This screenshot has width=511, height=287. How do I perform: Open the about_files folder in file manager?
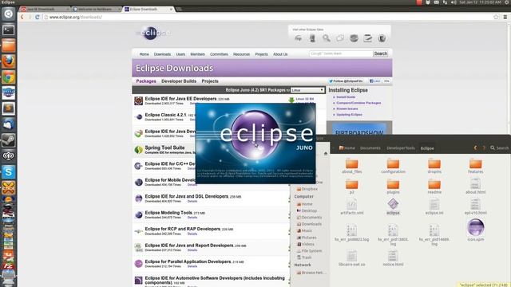(x=351, y=167)
